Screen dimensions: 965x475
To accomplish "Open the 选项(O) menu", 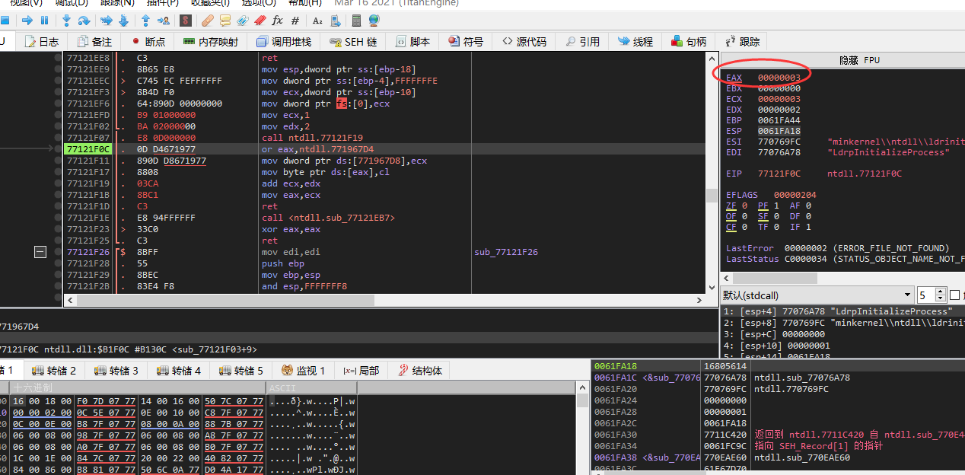I will tap(259, 3).
